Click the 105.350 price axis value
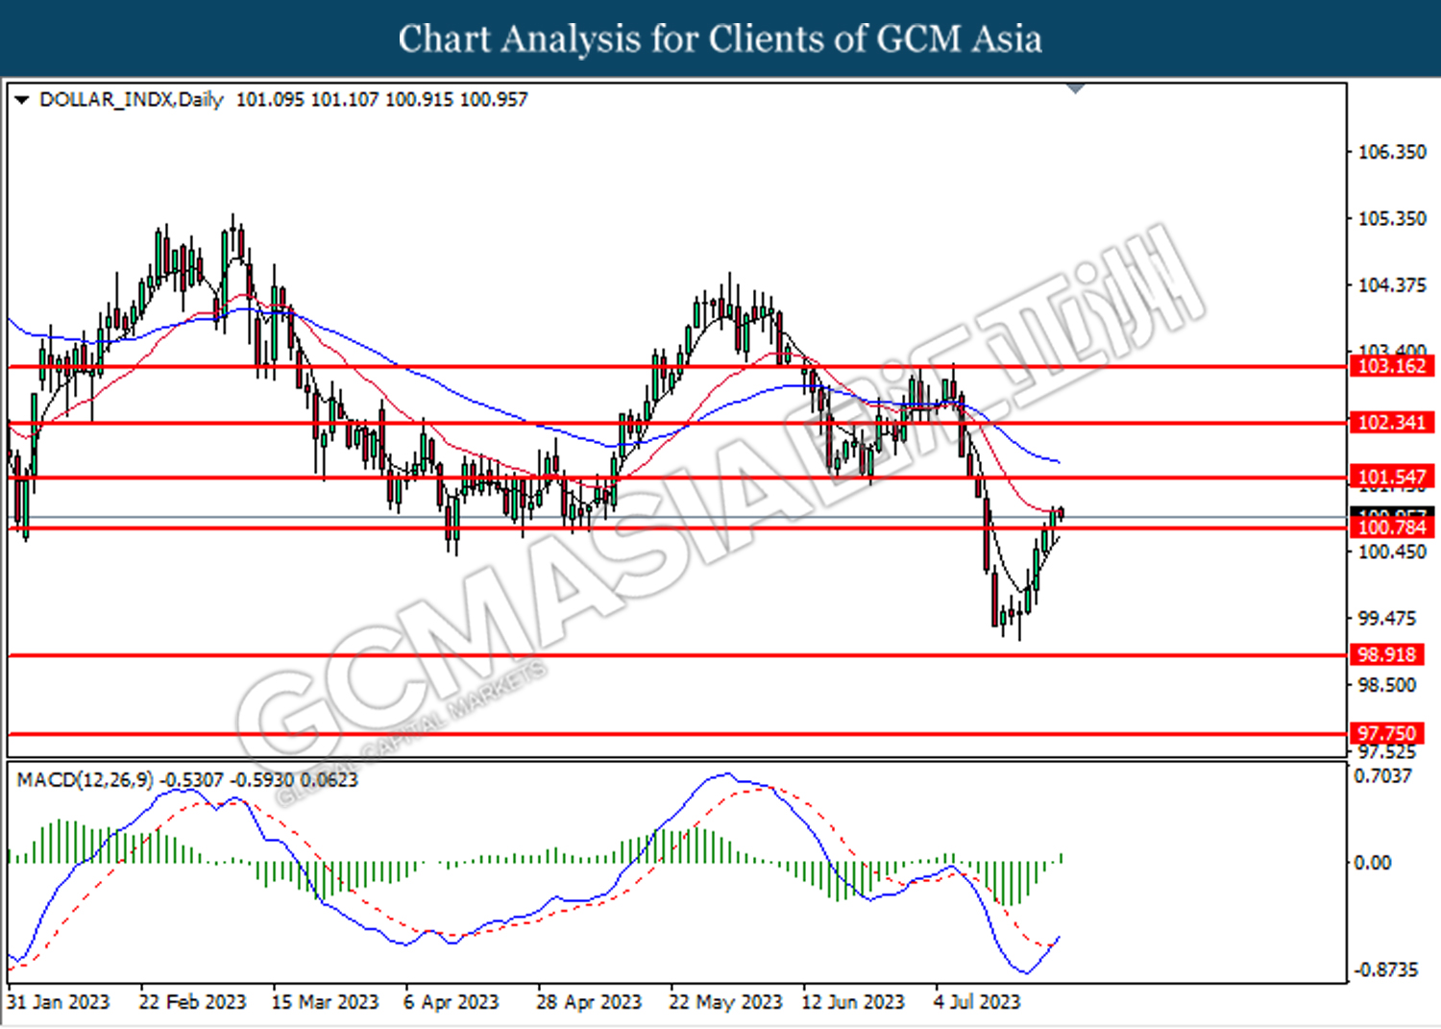This screenshot has width=1441, height=1029. tap(1391, 218)
